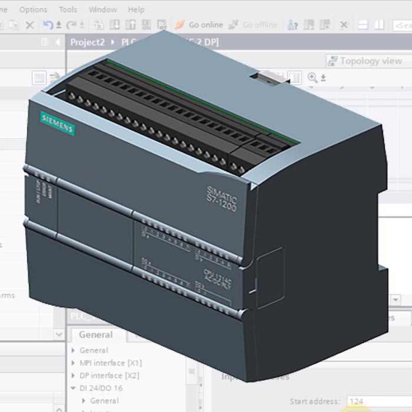The width and height of the screenshot is (412, 412).
Task: Open the zoom dropdown arrow
Action: [324, 78]
